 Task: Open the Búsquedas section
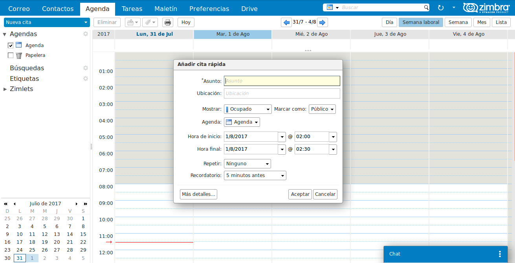click(x=27, y=68)
